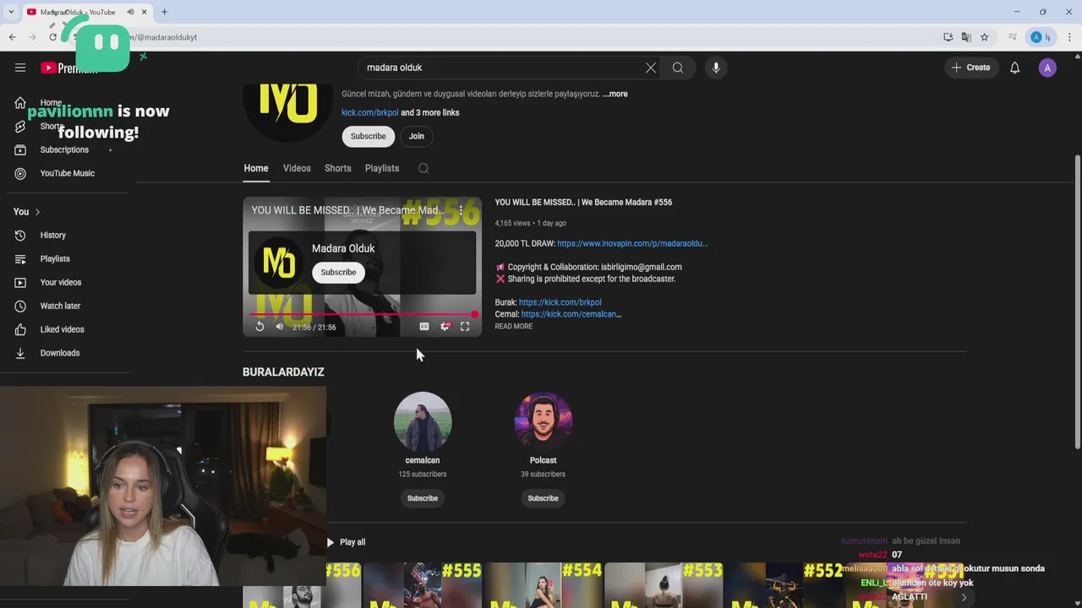Select the channel Home tab
This screenshot has width=1082, height=608.
(256, 168)
